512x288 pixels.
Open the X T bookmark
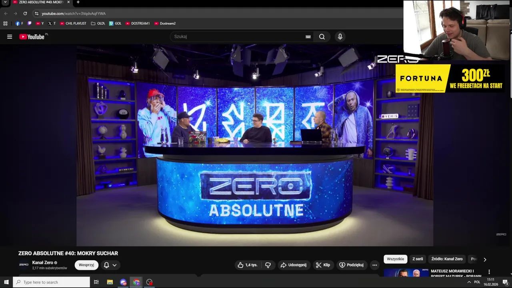point(52,24)
